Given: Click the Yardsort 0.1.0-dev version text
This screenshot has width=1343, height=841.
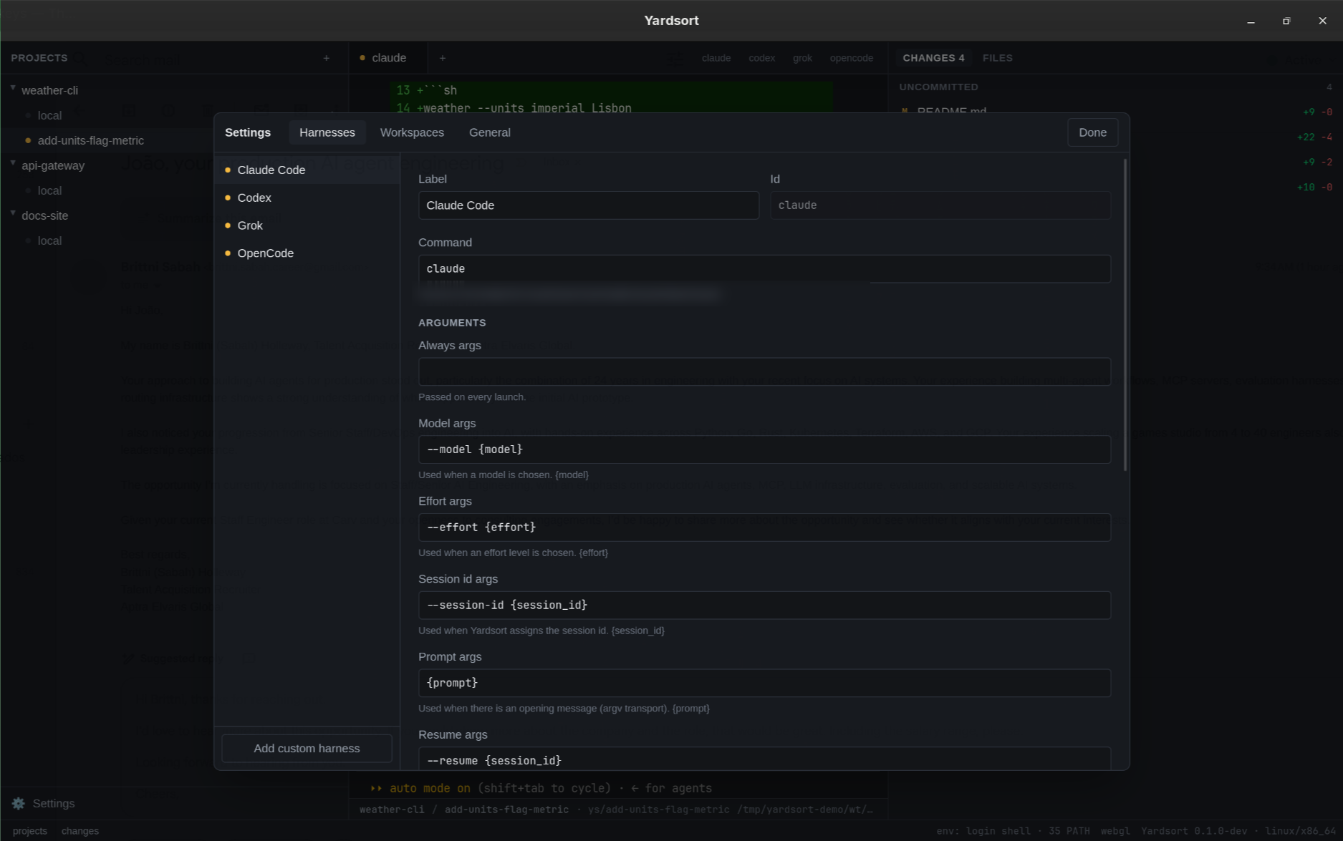Looking at the screenshot, I should pos(1195,831).
